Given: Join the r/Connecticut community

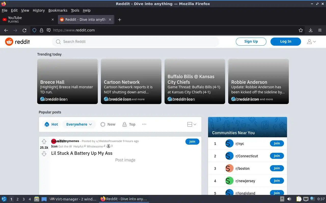Looking at the screenshot, I should (277, 156).
